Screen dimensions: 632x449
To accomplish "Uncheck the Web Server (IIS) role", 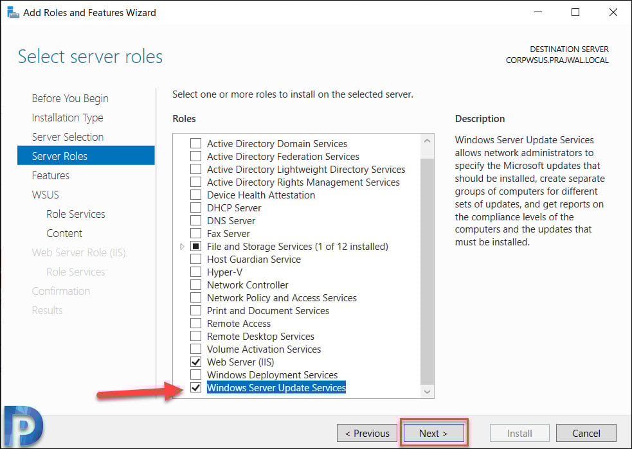I will pos(196,362).
